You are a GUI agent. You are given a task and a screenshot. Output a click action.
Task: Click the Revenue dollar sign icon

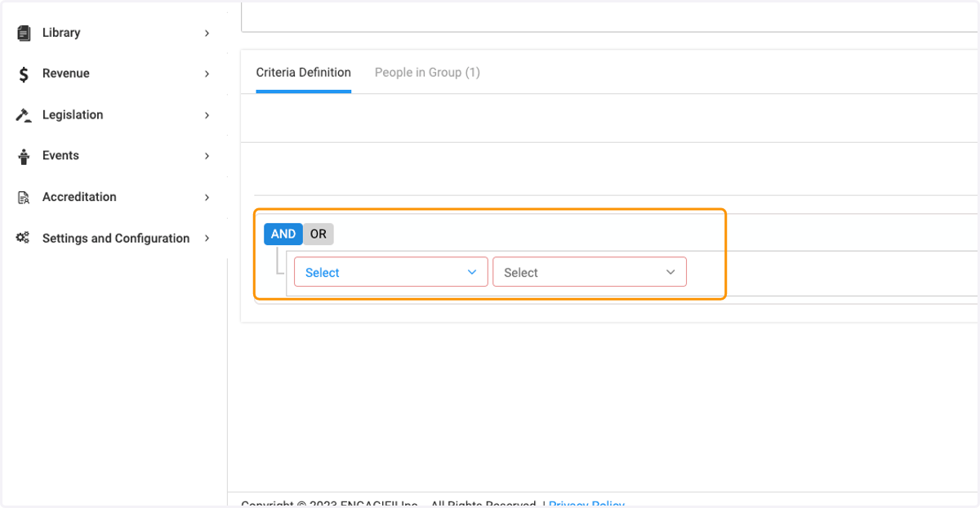pyautogui.click(x=24, y=74)
